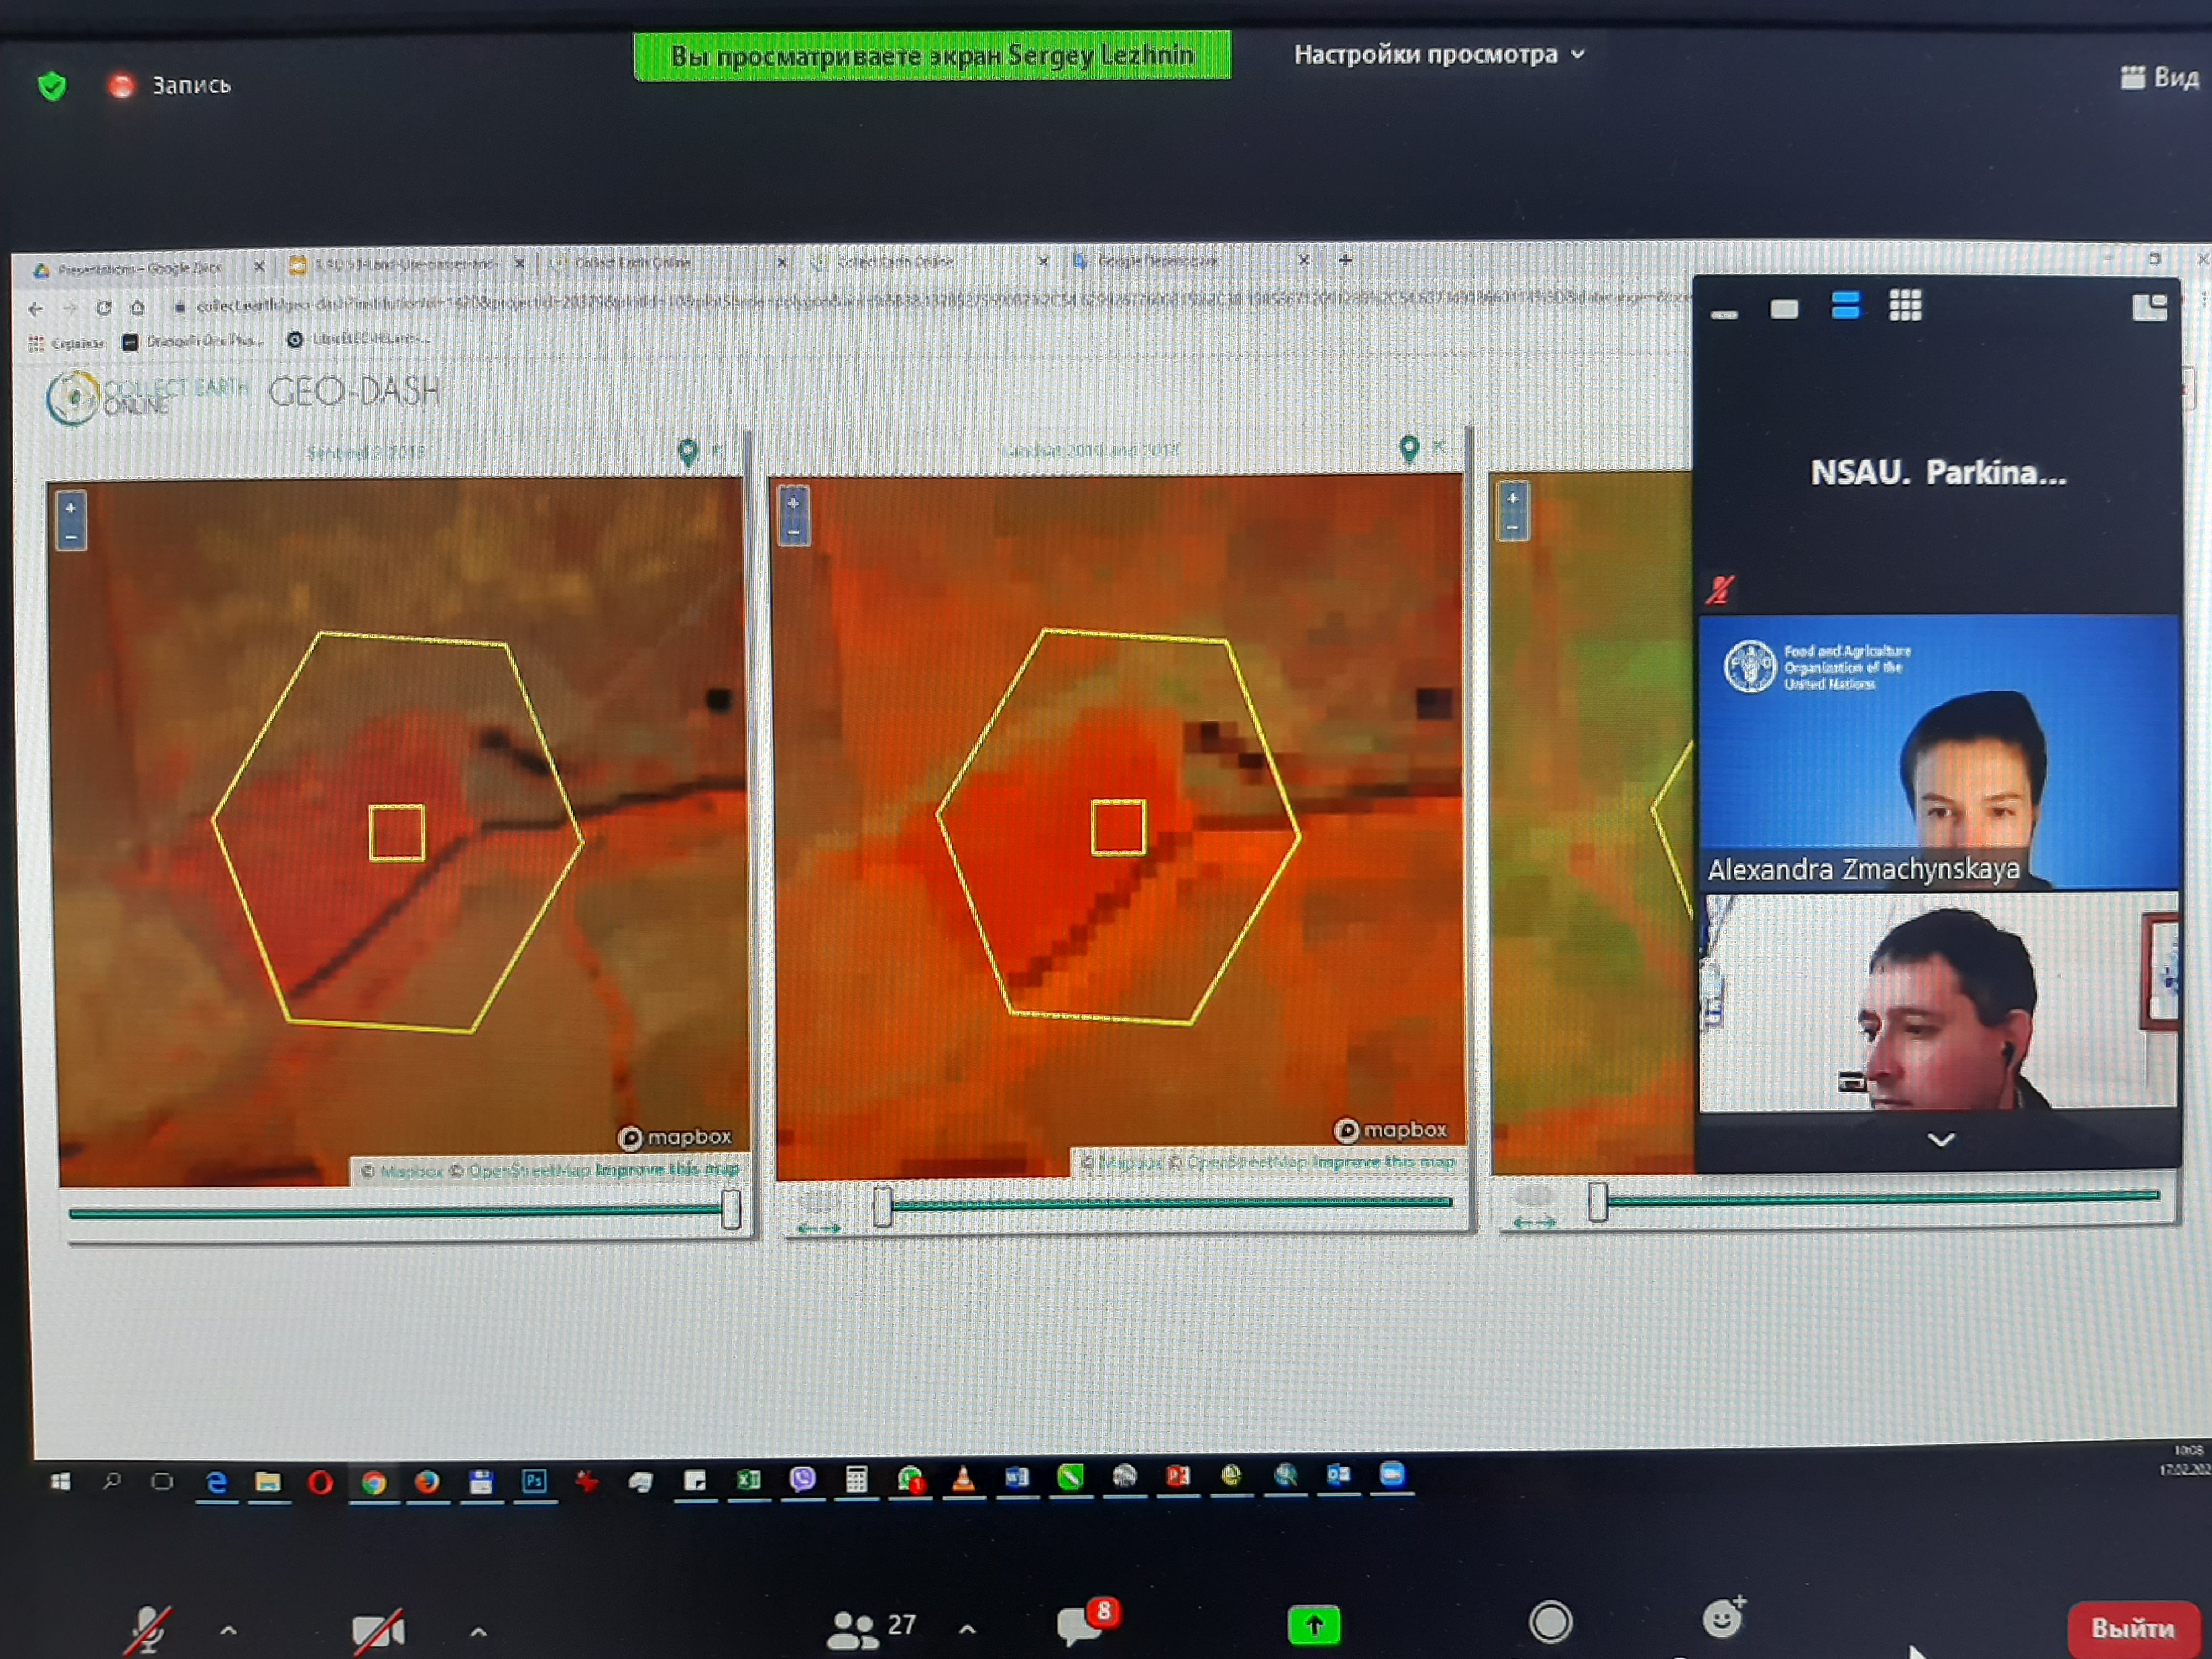Viewport: 2212px width, 1659px height.
Task: Select the grid gallery view icon
Action: tap(1904, 306)
